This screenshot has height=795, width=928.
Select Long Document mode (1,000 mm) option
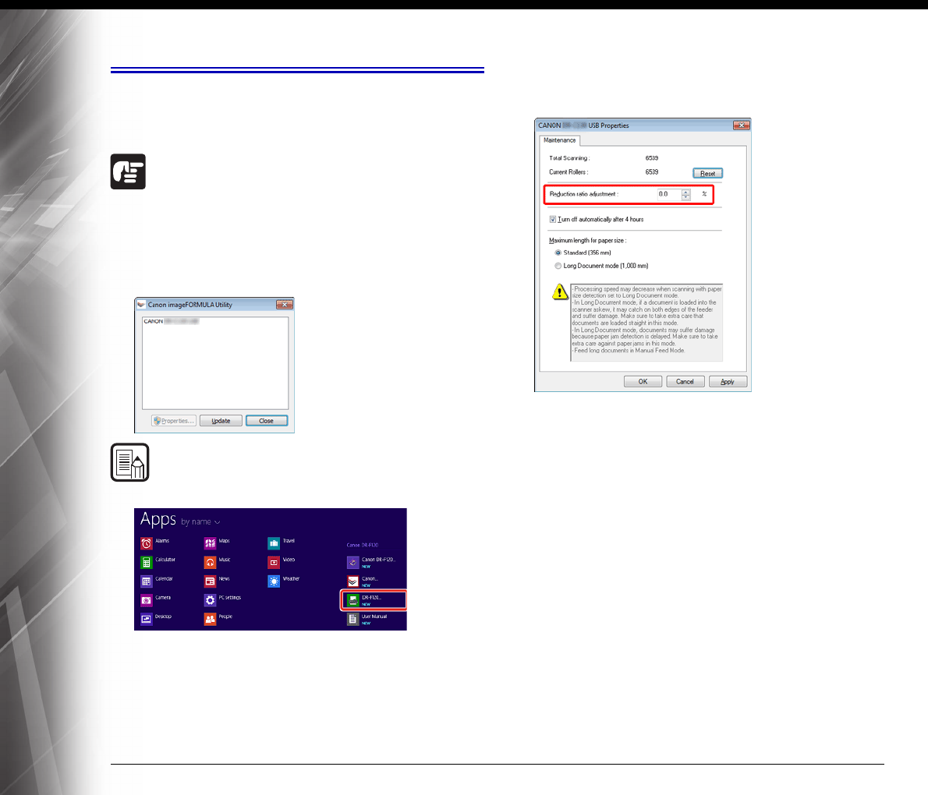tap(558, 266)
